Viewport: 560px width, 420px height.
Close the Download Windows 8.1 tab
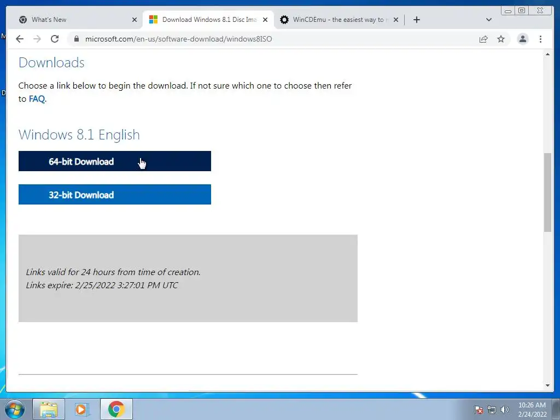[265, 20]
